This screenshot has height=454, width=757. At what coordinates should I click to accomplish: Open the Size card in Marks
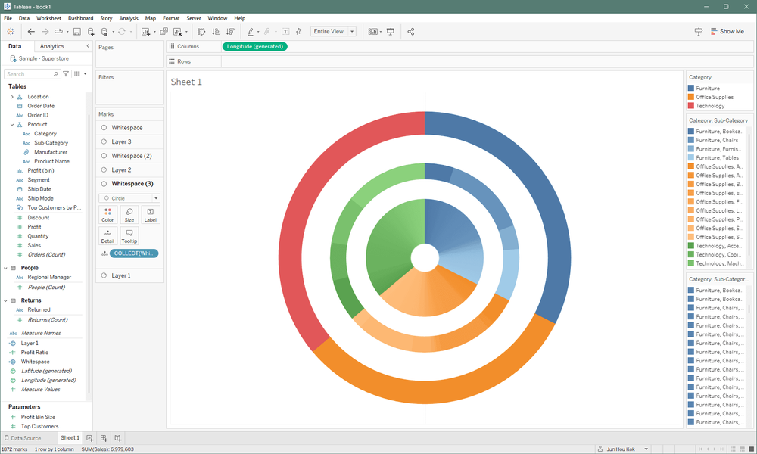coord(129,215)
